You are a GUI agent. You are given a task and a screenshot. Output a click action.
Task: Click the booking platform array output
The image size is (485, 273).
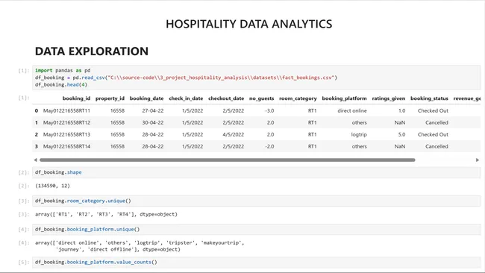(x=140, y=246)
